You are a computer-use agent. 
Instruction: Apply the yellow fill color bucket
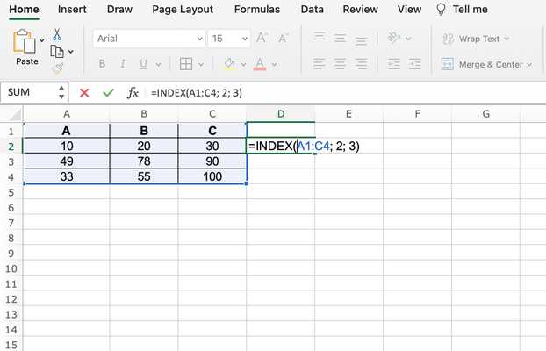[229, 64]
